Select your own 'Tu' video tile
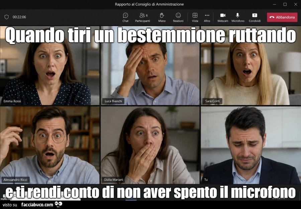 251,145
